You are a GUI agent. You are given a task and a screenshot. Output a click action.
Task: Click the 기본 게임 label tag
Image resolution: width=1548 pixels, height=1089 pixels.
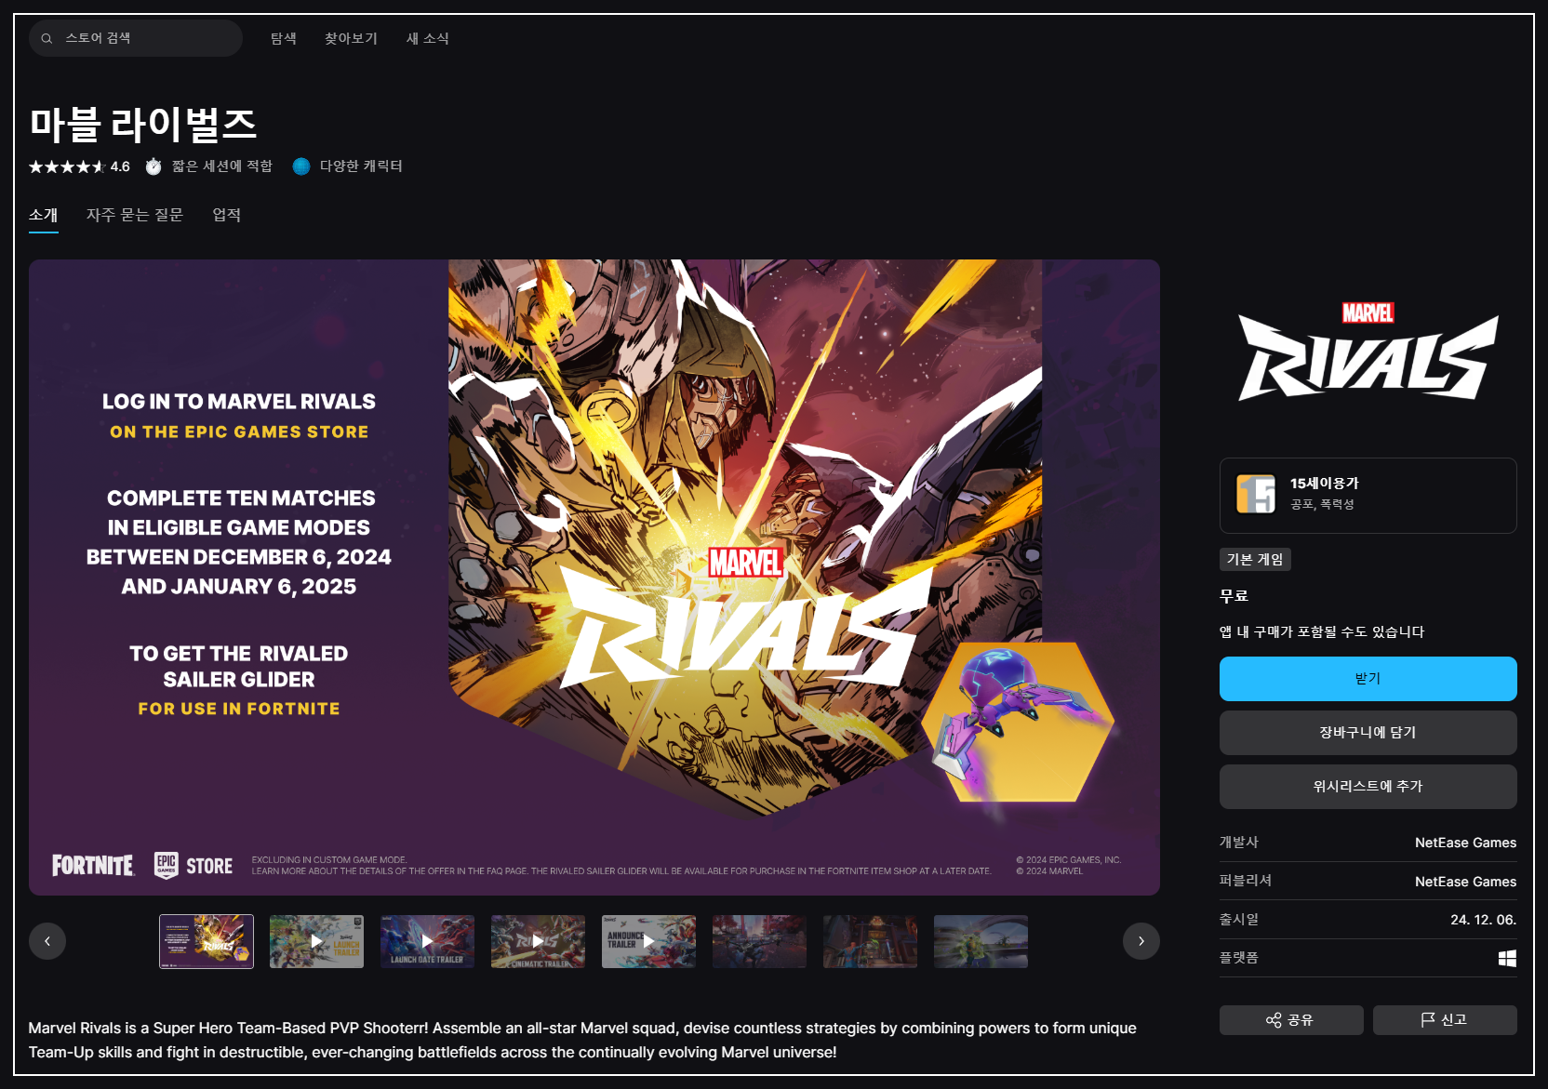pyautogui.click(x=1255, y=559)
